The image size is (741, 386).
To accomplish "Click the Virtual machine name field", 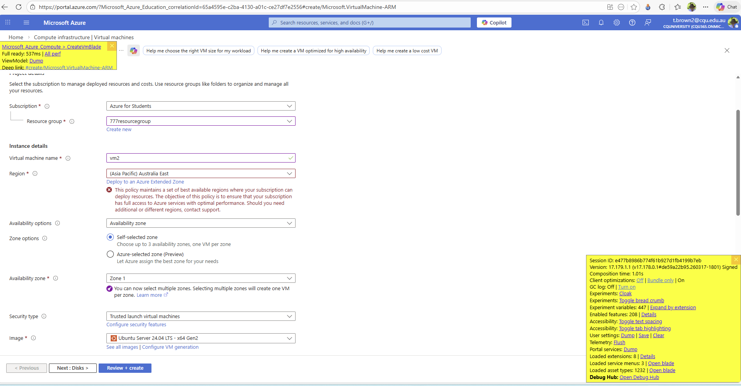I will coord(201,158).
